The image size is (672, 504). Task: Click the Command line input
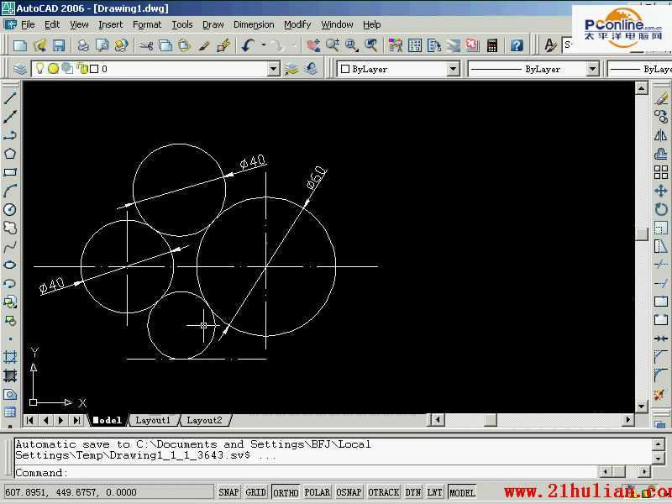(306, 473)
